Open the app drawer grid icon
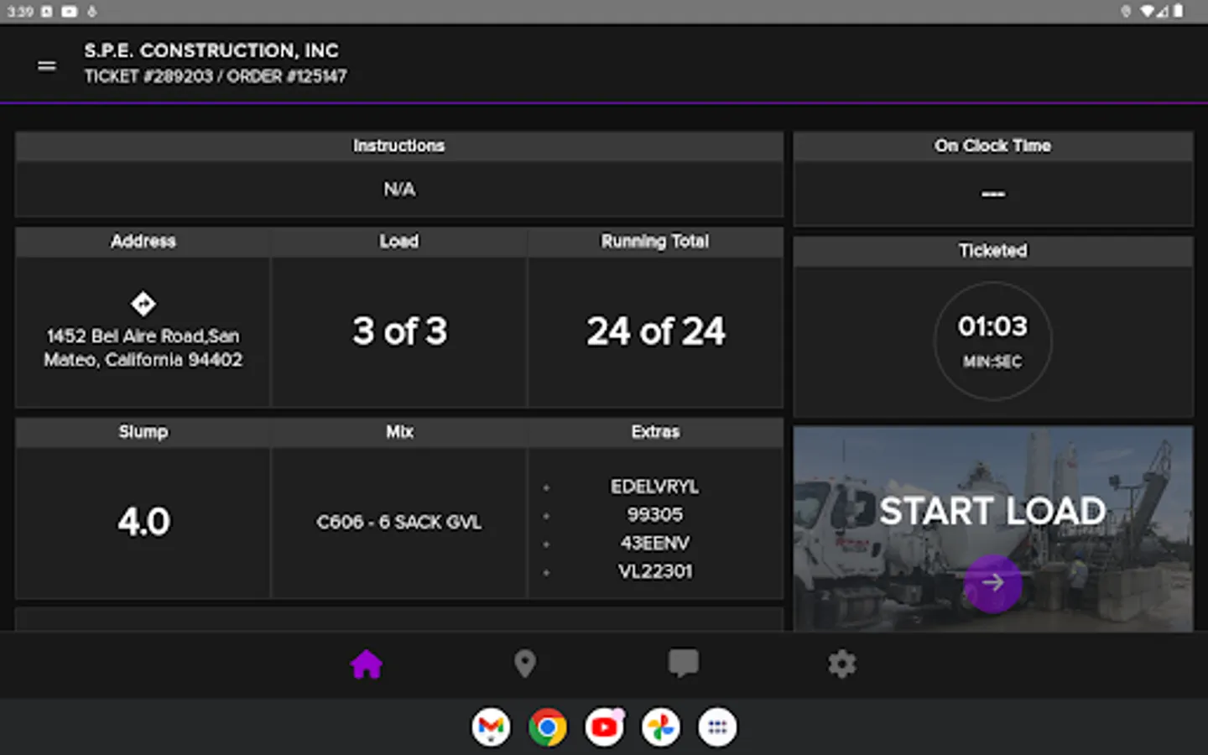1208x755 pixels. [717, 727]
